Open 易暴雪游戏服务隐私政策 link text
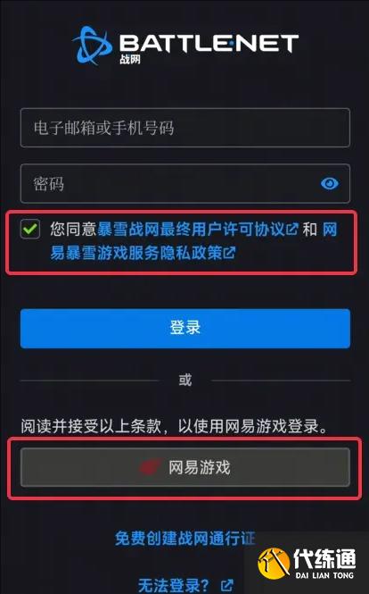Screen dimensions: 369x594 [x=136, y=253]
